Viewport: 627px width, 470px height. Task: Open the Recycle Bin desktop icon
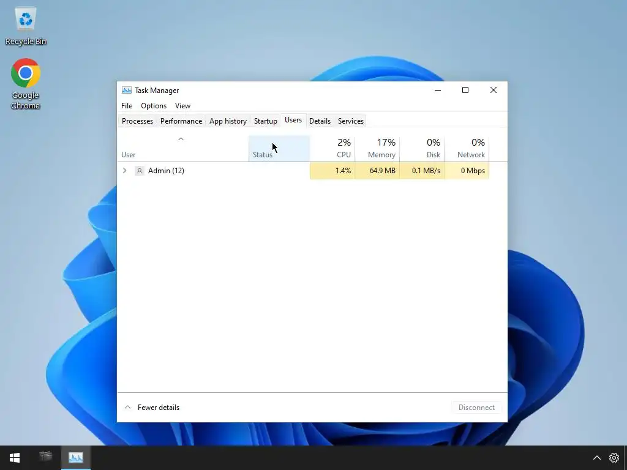[26, 26]
